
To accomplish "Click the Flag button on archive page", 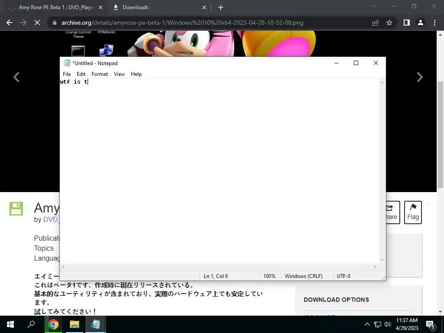I will [413, 212].
